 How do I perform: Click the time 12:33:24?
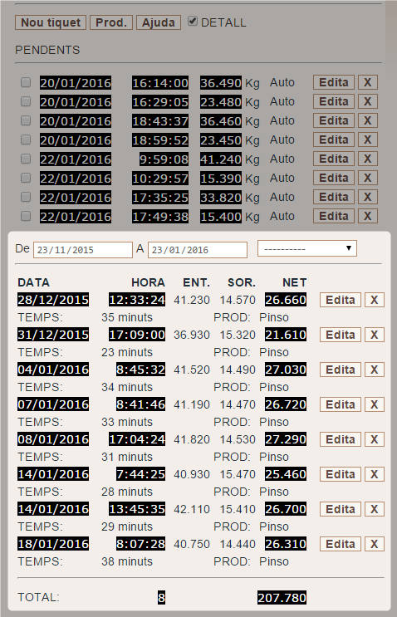[137, 300]
